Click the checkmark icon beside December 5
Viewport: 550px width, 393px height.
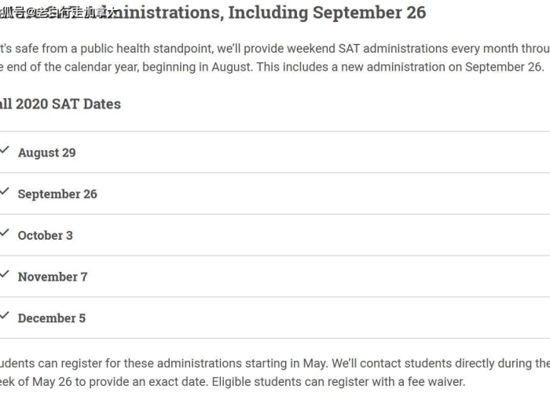(x=4, y=316)
